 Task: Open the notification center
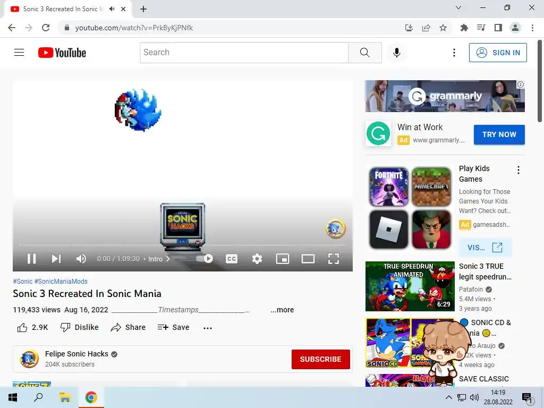528,397
